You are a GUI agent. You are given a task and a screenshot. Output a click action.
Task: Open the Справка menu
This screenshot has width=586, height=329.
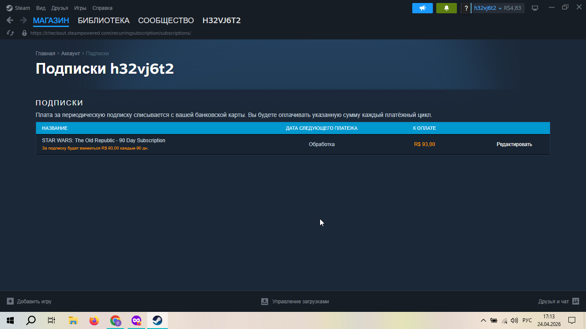[x=103, y=8]
